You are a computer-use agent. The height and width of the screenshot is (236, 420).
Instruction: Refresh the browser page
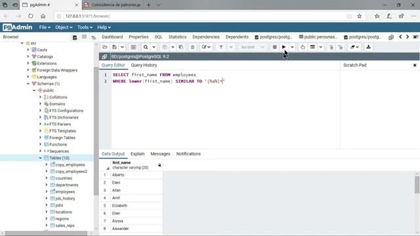(x=31, y=16)
